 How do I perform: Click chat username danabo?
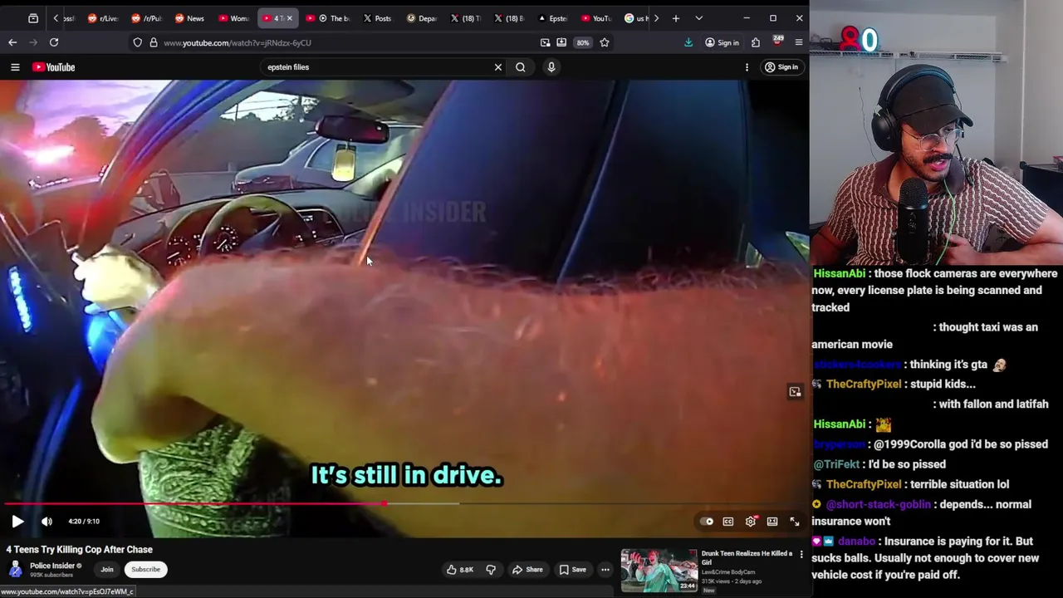tap(856, 542)
